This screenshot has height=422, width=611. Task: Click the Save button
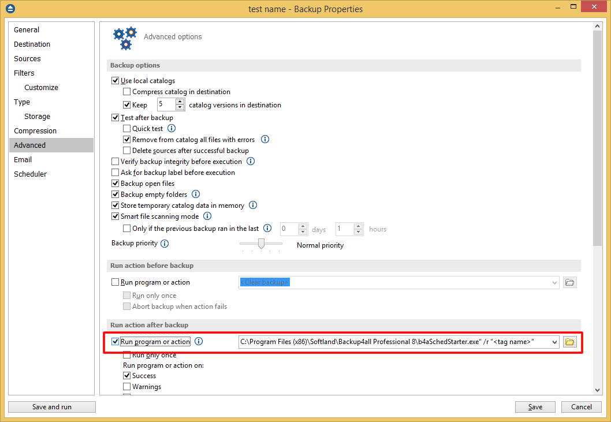point(535,407)
